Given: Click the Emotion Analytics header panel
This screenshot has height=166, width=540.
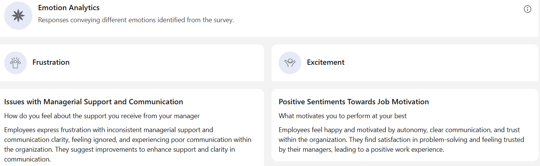Looking at the screenshot, I should click(x=269, y=18).
